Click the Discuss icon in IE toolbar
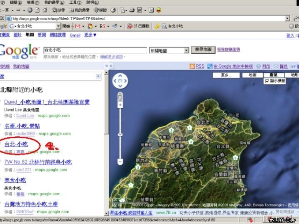Viewport: 299px width, 224px height. (151, 10)
